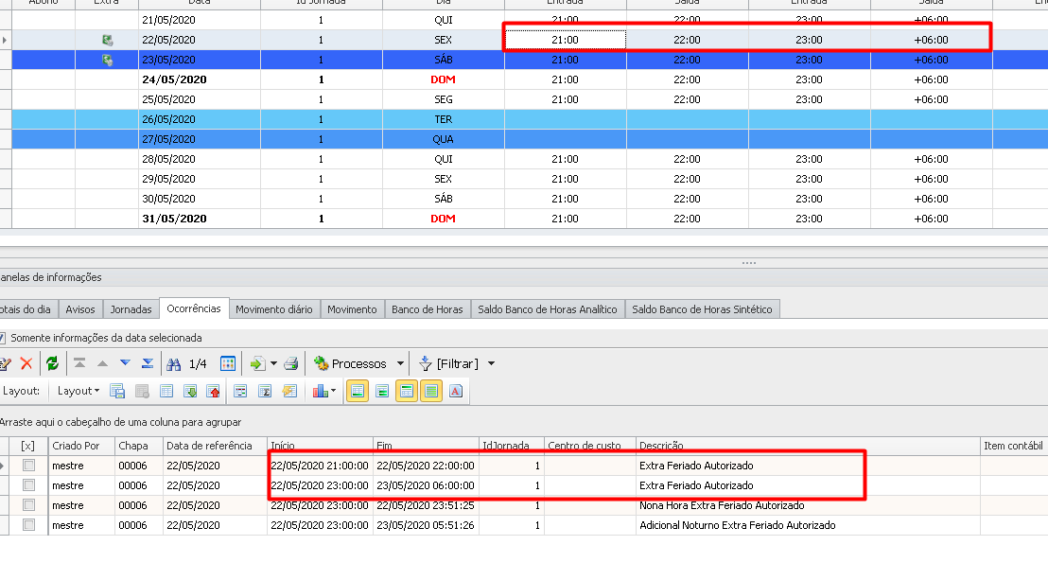Click the printer icon
This screenshot has height=563, width=1048.
(290, 363)
